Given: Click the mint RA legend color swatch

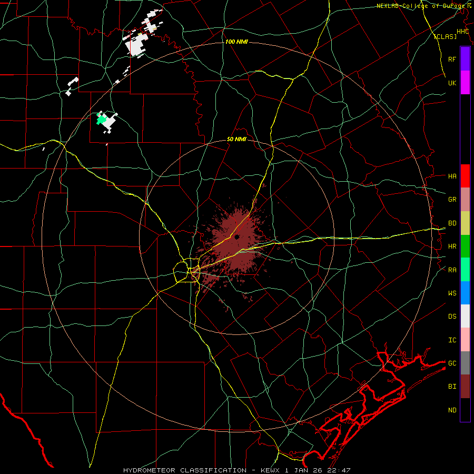Looking at the screenshot, I should pyautogui.click(x=465, y=270).
